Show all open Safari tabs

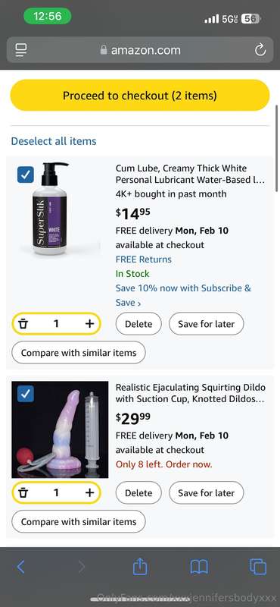258,567
